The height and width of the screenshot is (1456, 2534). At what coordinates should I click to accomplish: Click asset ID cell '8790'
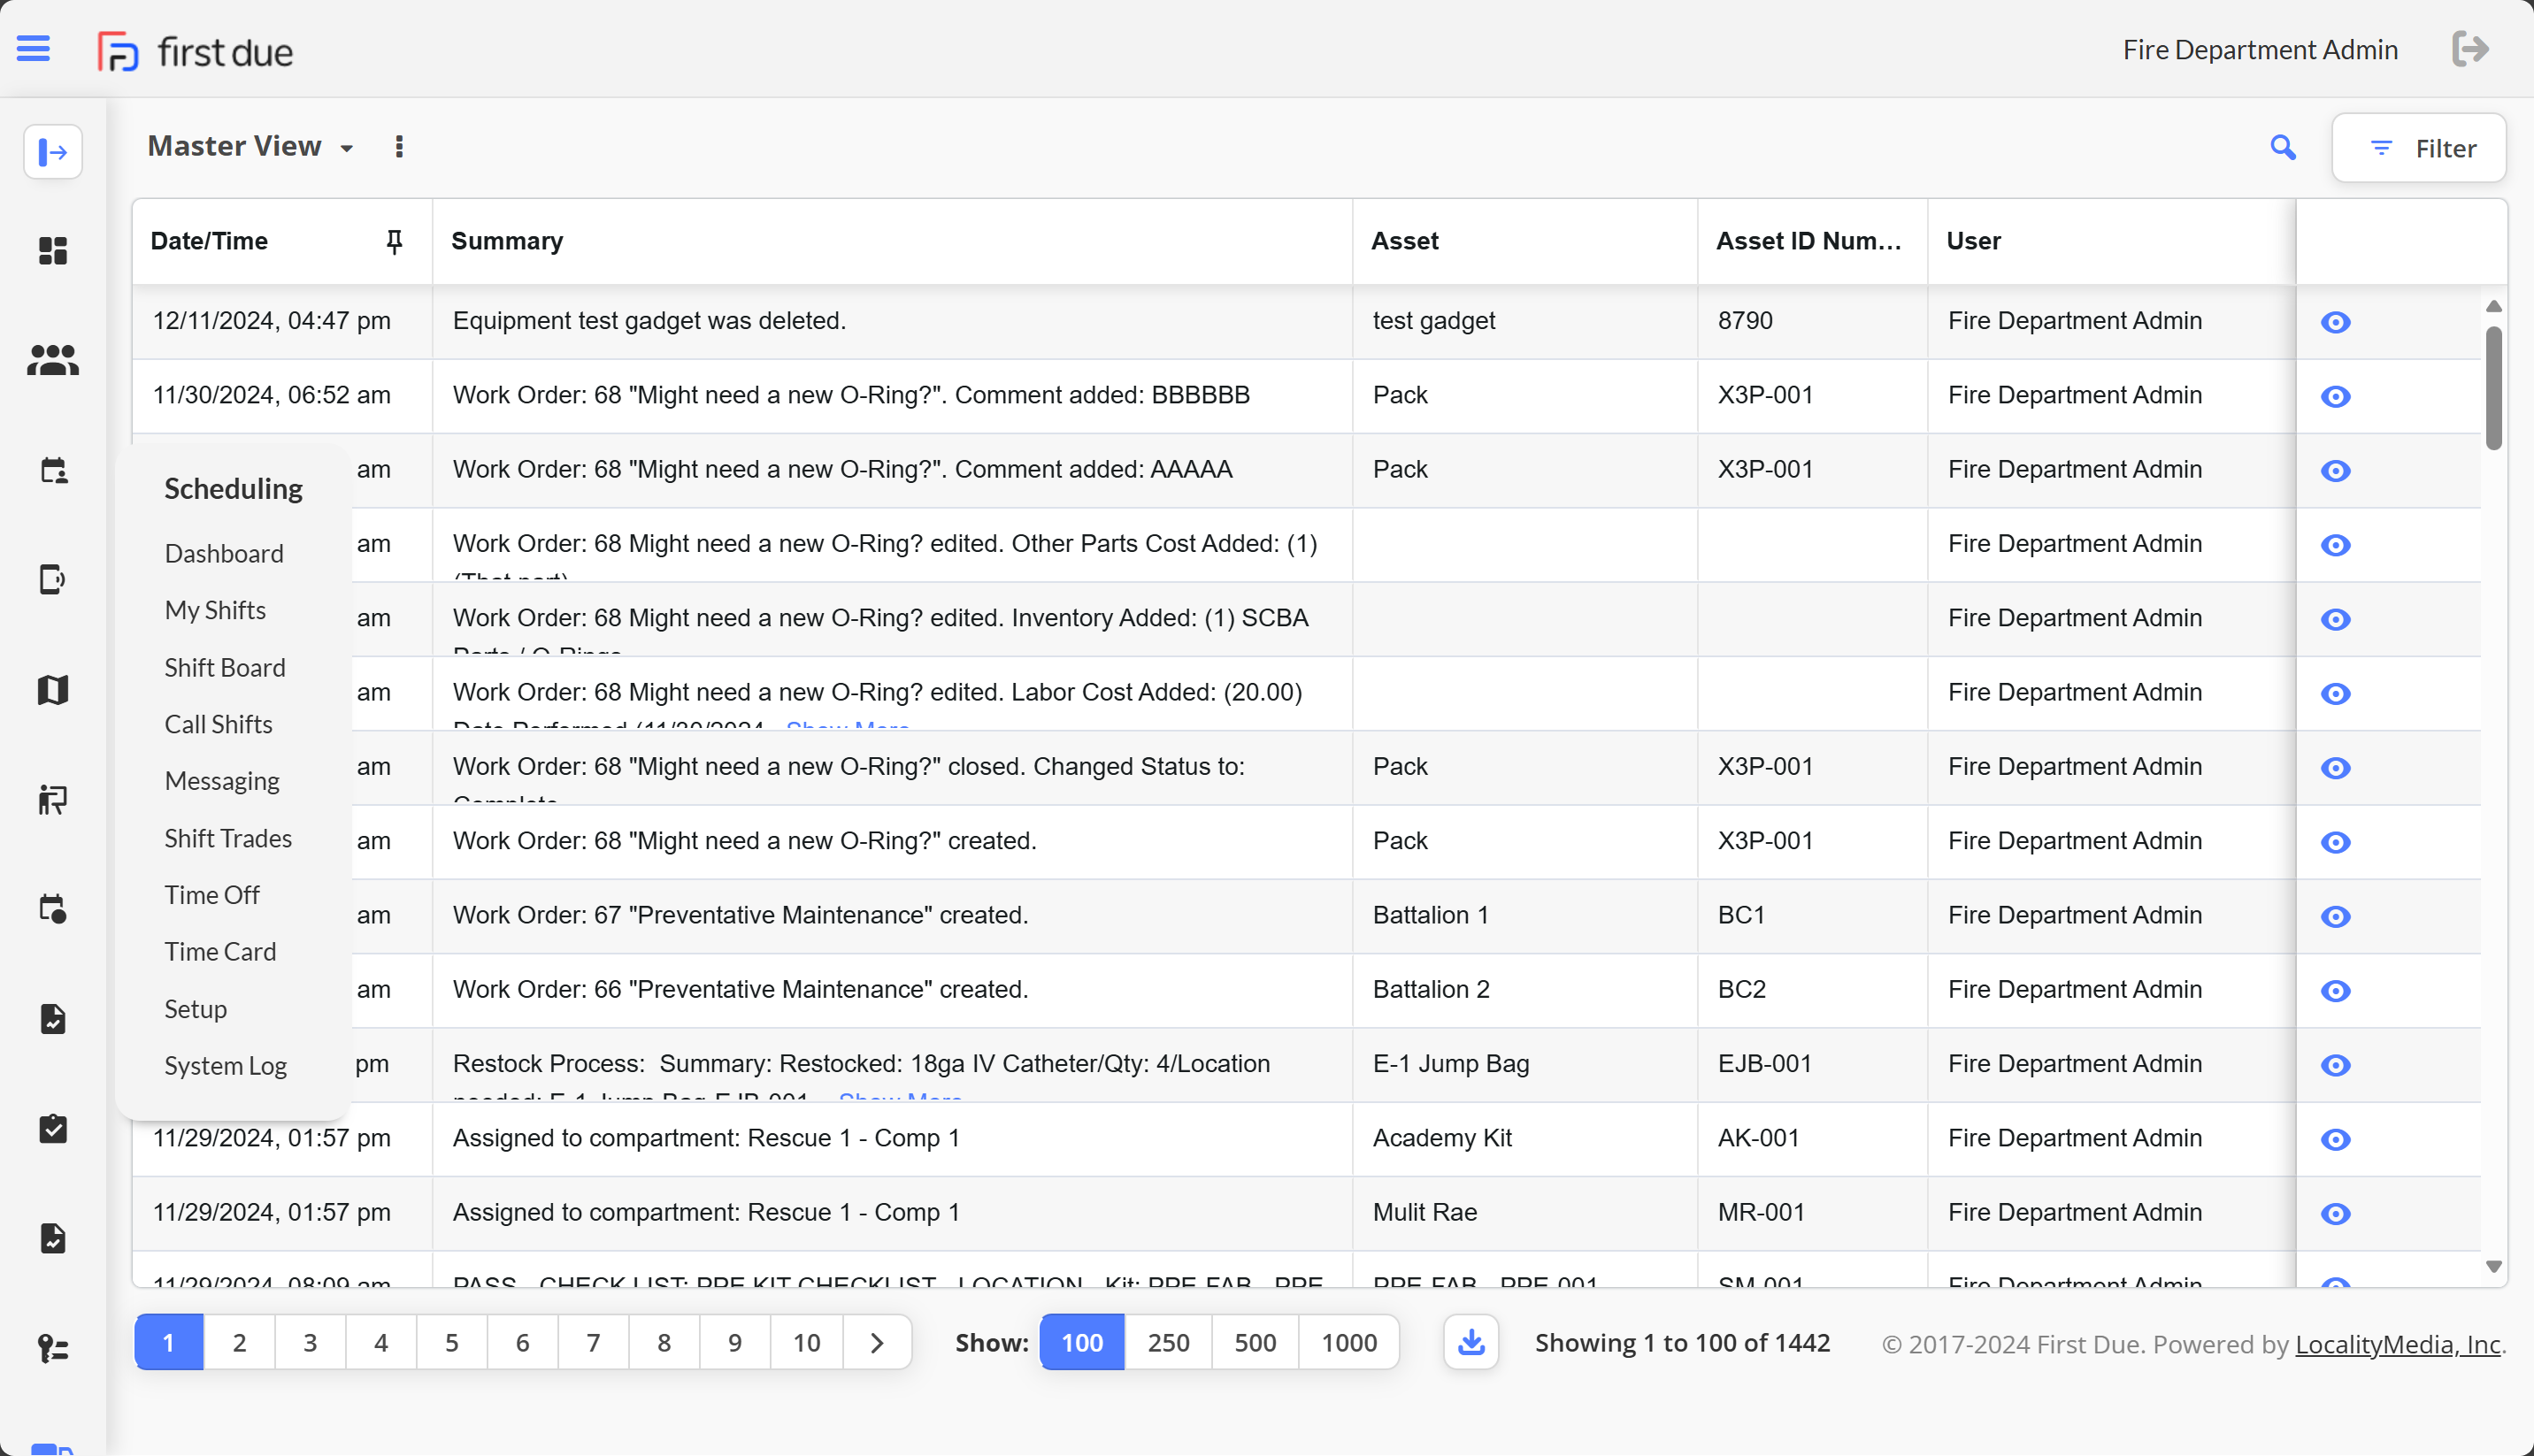point(1745,320)
